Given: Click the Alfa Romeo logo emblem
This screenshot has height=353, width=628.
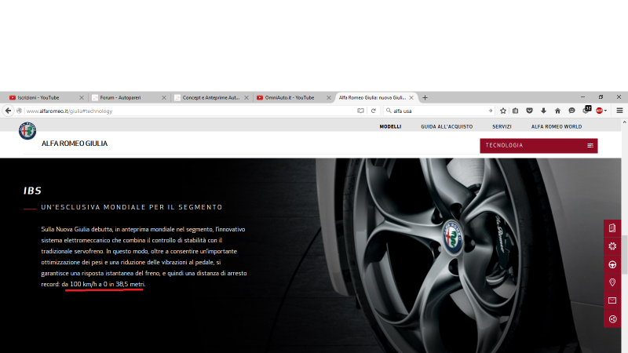Looking at the screenshot, I should [x=27, y=130].
